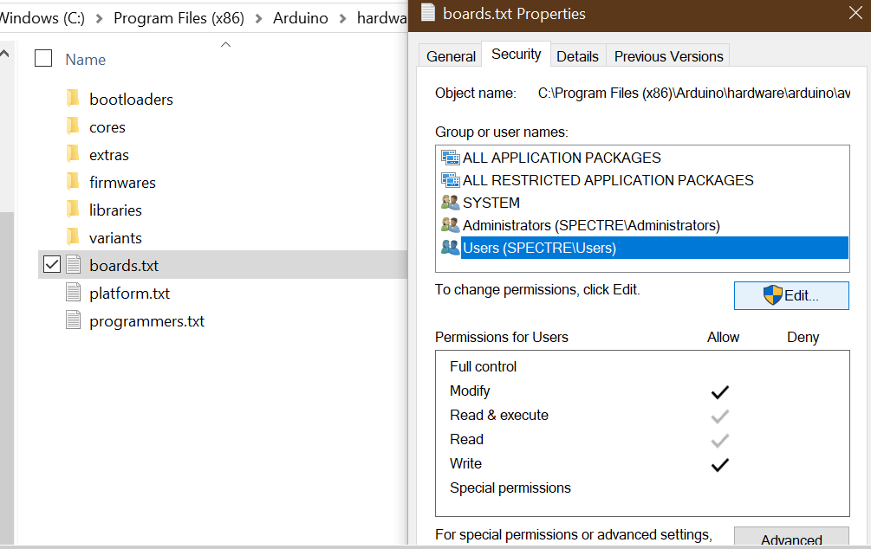Viewport: 871px width, 549px height.
Task: Click the Edit permissions button
Action: [791, 295]
